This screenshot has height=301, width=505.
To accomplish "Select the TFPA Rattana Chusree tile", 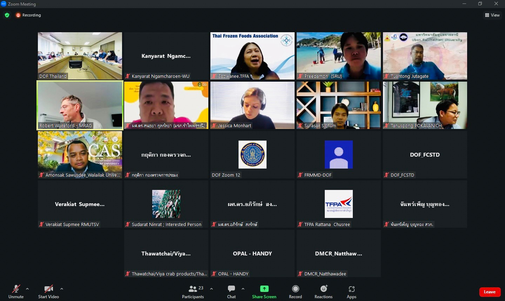I will [x=339, y=204].
